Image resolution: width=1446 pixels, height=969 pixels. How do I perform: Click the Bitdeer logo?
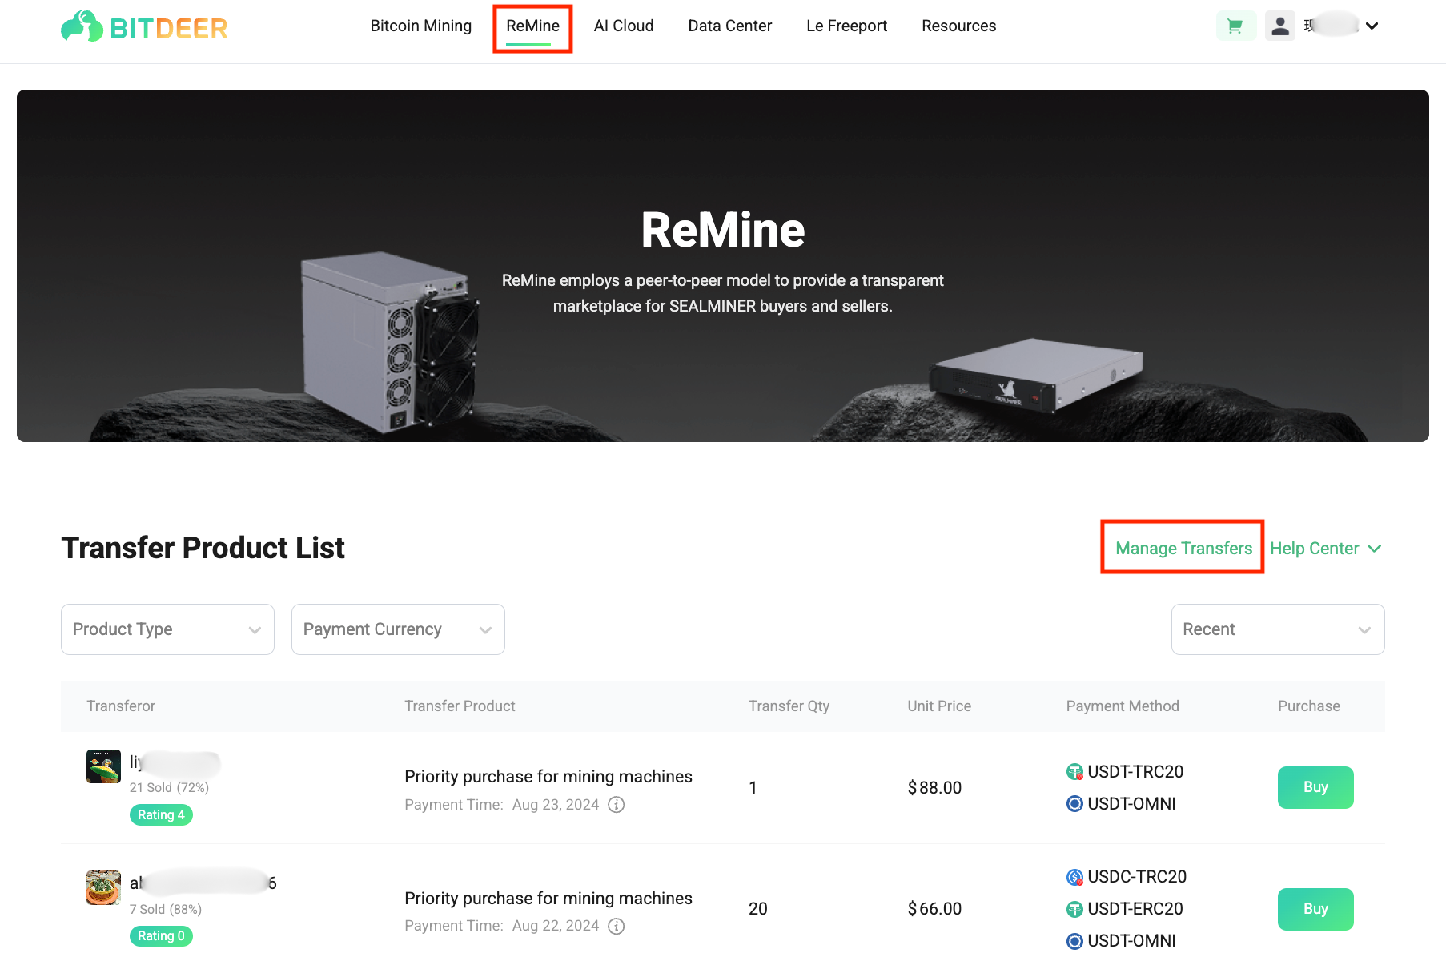[x=144, y=26]
